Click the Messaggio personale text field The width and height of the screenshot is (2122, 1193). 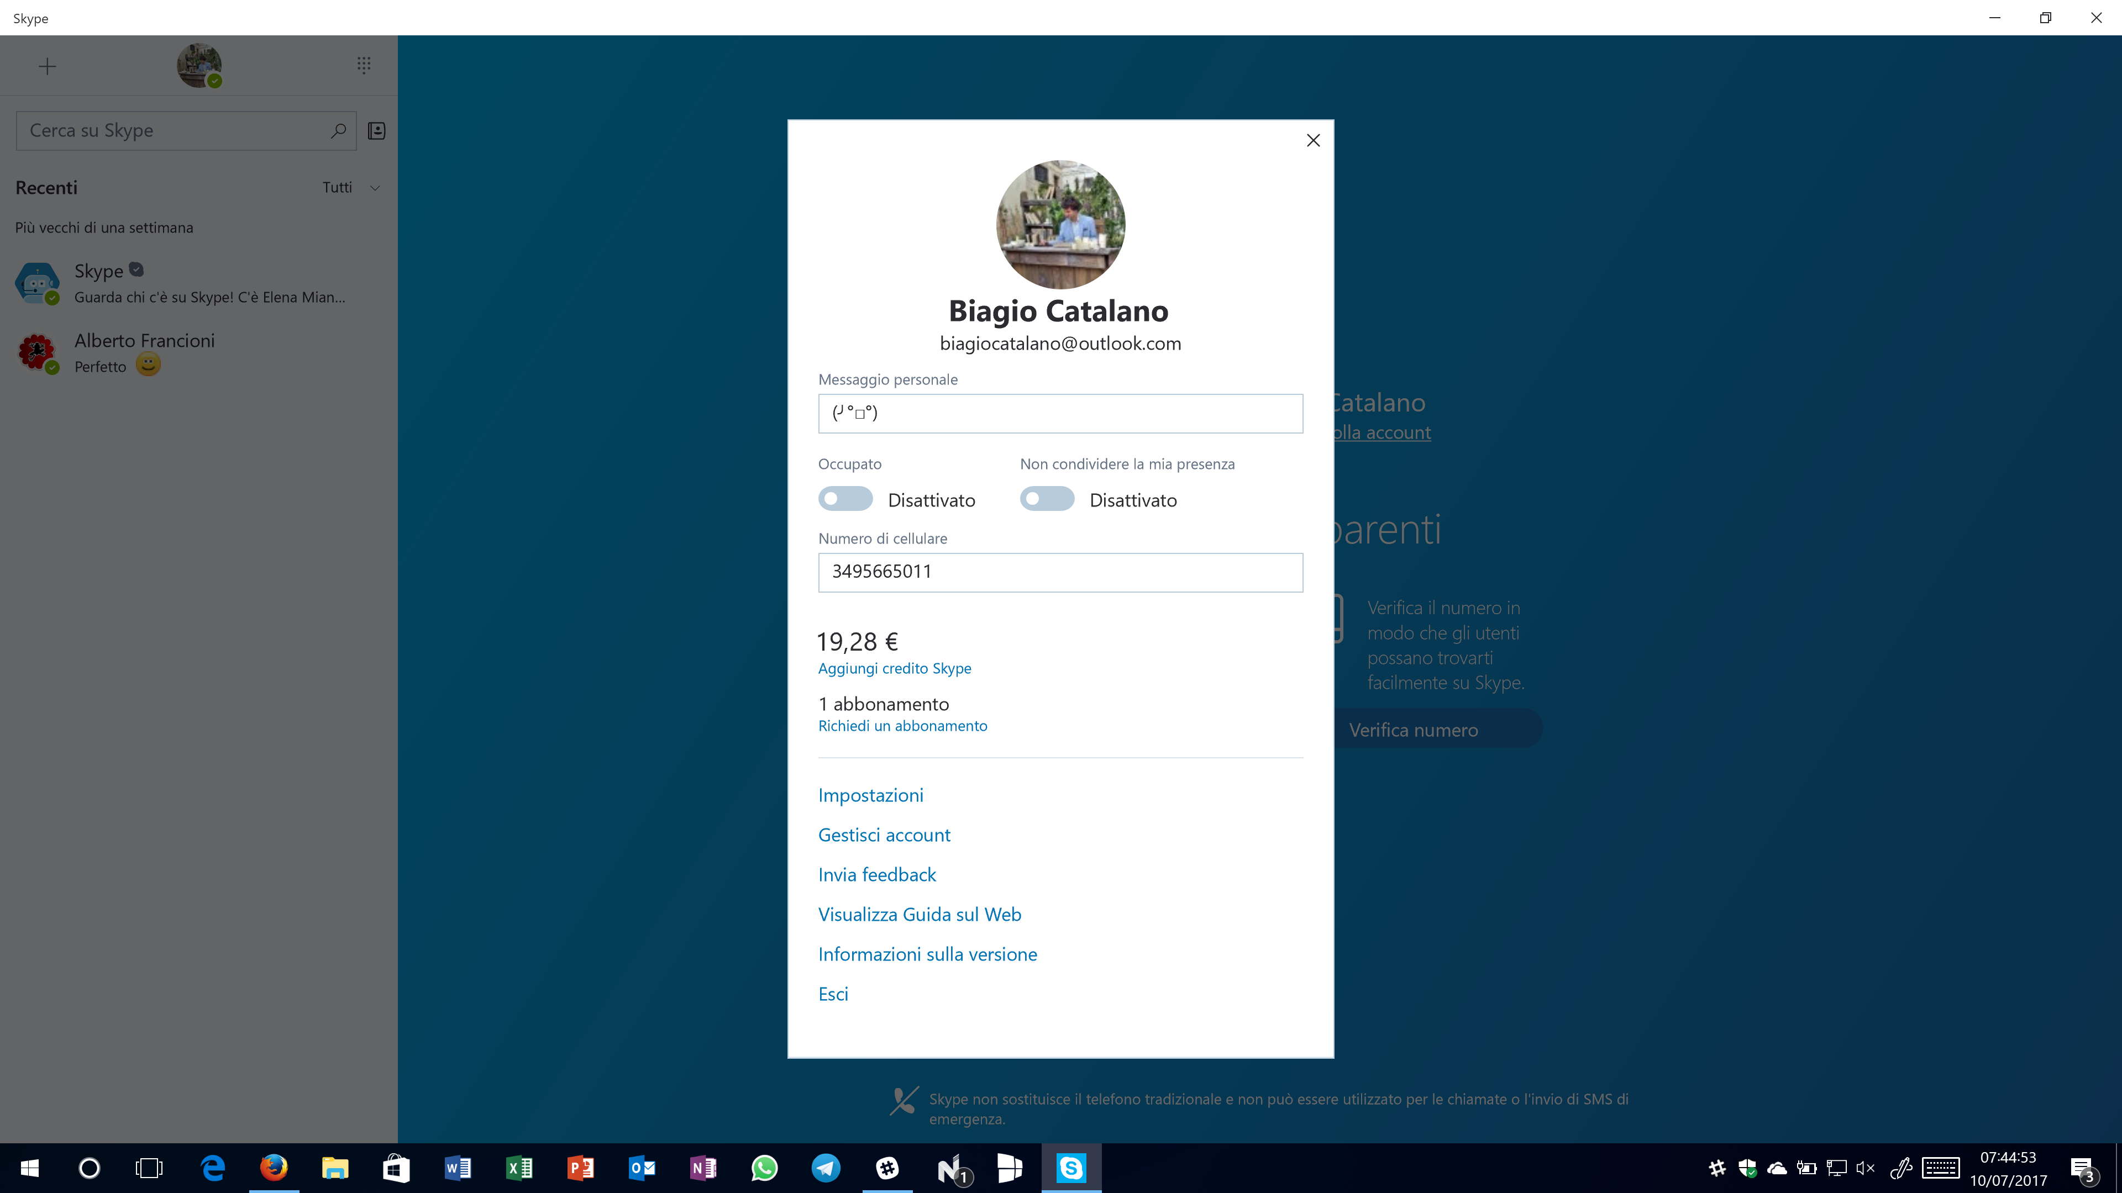click(x=1060, y=413)
